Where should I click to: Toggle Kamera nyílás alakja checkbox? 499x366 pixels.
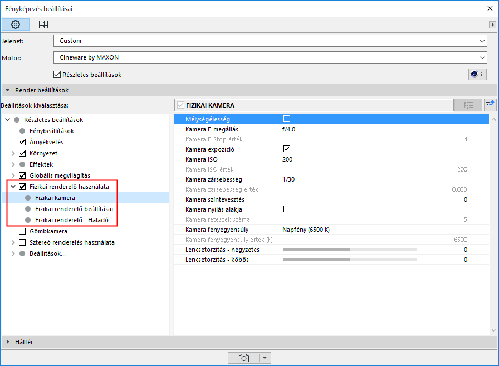tap(287, 209)
